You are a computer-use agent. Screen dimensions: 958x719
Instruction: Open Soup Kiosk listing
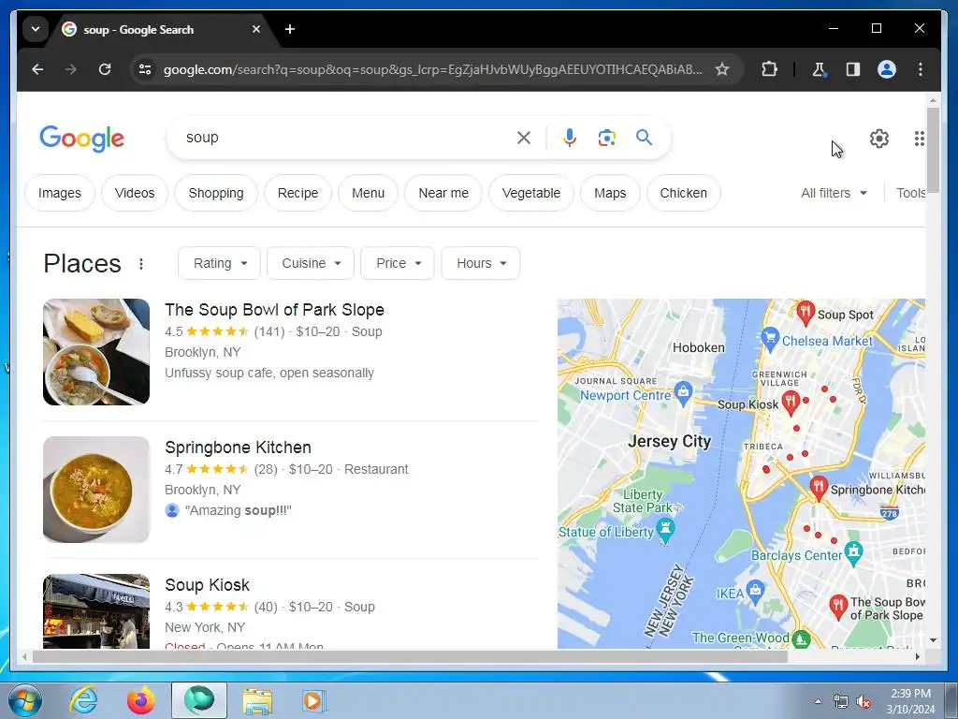(x=207, y=585)
